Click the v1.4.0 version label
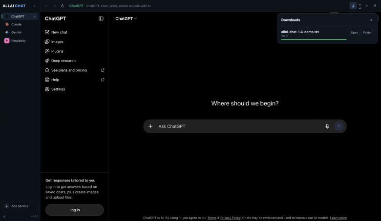The width and height of the screenshot is (381, 221). click(x=35, y=217)
